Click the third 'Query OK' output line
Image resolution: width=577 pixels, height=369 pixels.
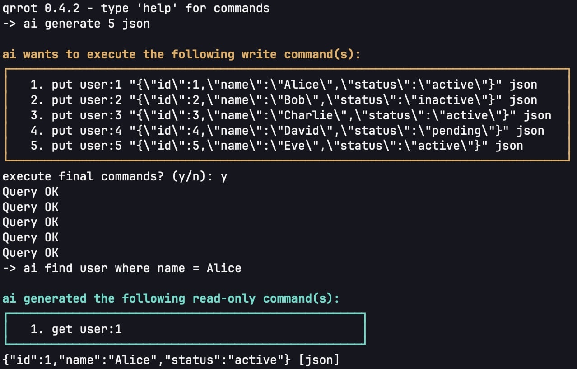coord(30,222)
